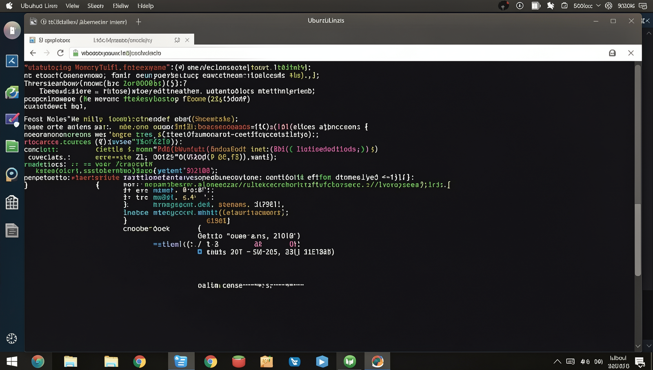Open the Windows Start button
The image size is (653, 370).
pos(12,361)
